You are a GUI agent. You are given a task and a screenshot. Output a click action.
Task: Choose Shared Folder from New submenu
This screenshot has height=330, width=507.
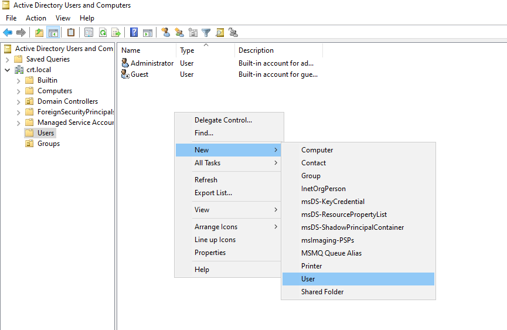[358, 292]
